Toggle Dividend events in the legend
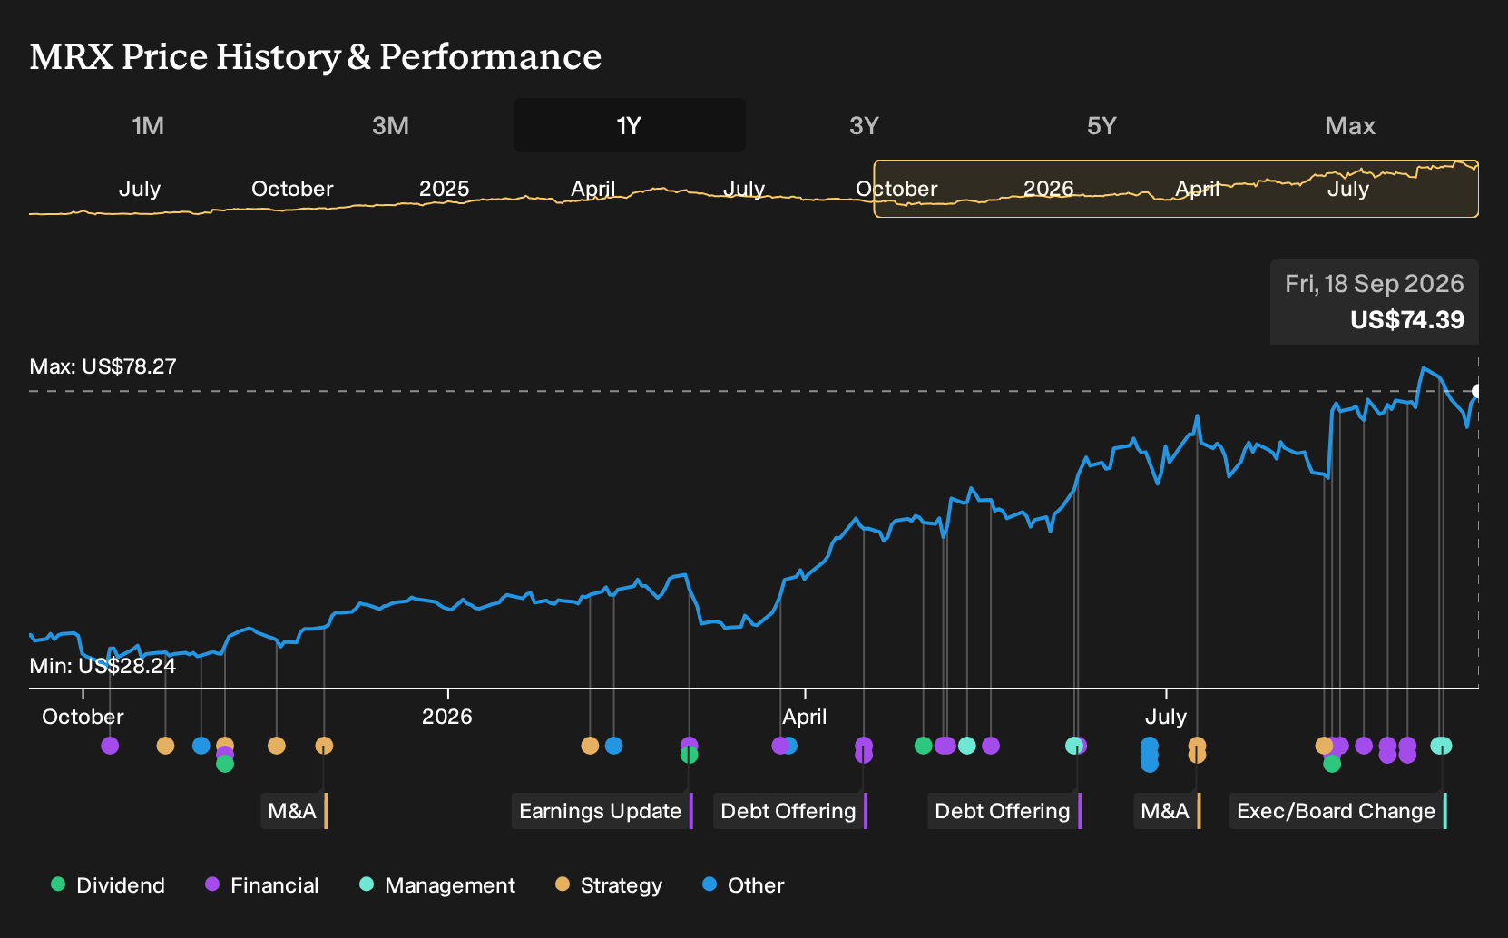This screenshot has height=938, width=1508. coord(108,885)
